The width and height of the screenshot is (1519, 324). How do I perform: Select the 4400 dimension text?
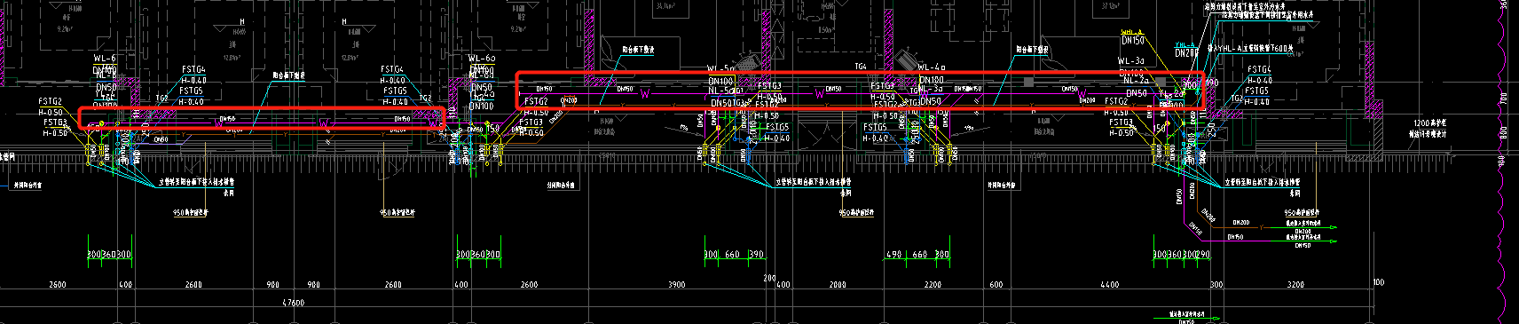(1108, 285)
